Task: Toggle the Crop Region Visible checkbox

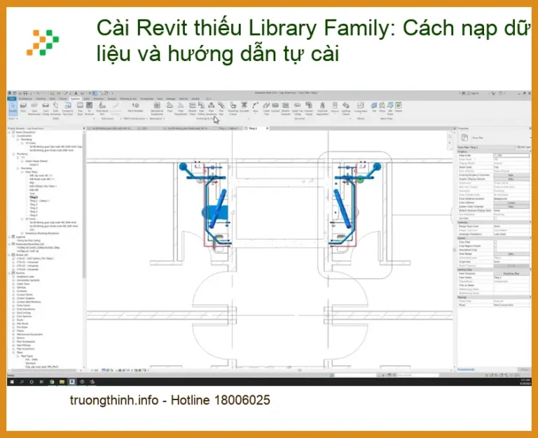Action: [x=495, y=246]
